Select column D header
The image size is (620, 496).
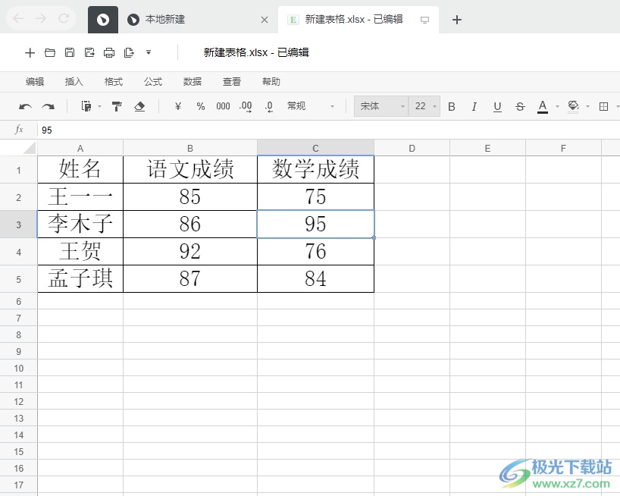pos(412,149)
